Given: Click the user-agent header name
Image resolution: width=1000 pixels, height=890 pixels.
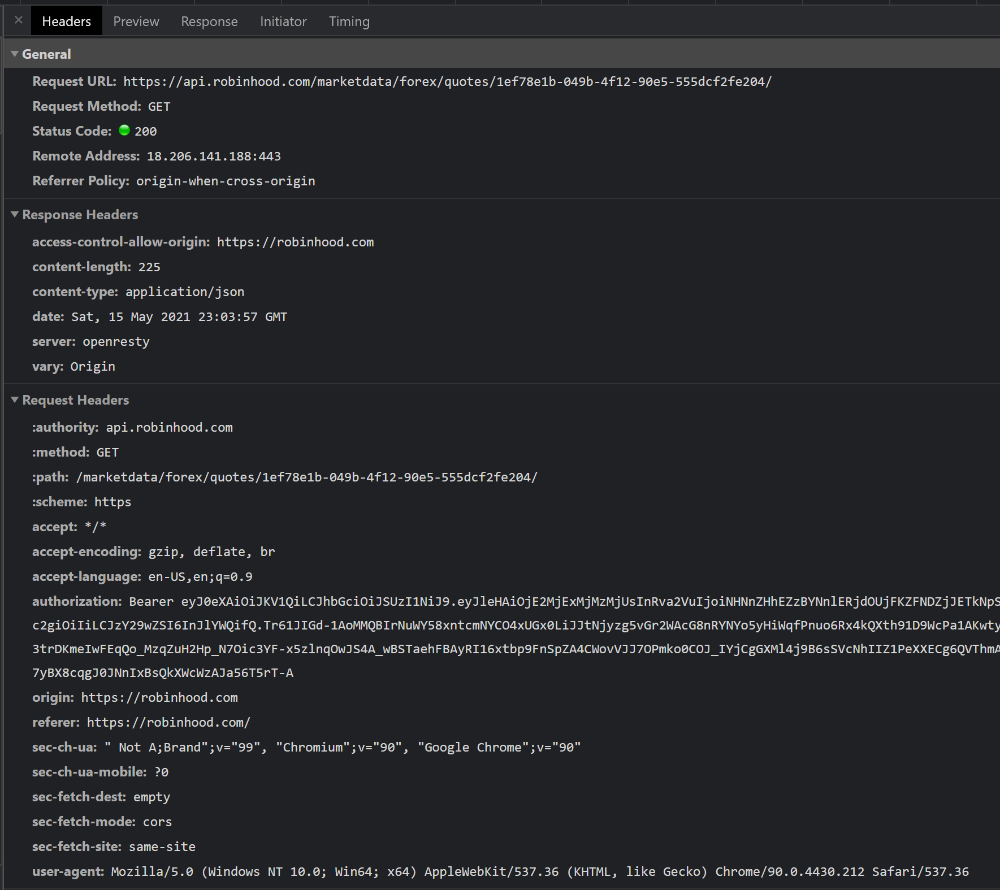Looking at the screenshot, I should 68,871.
